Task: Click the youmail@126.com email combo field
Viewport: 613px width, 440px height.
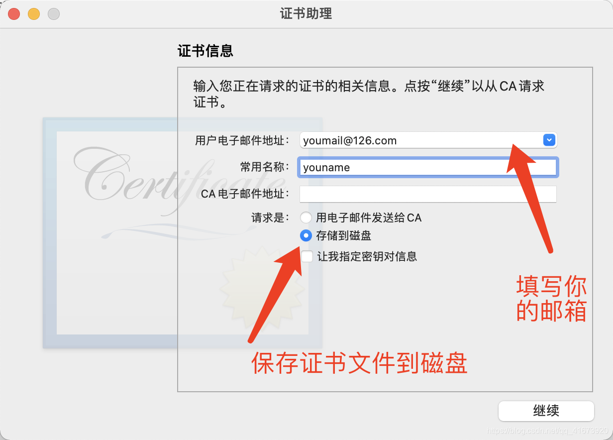Action: click(x=428, y=140)
